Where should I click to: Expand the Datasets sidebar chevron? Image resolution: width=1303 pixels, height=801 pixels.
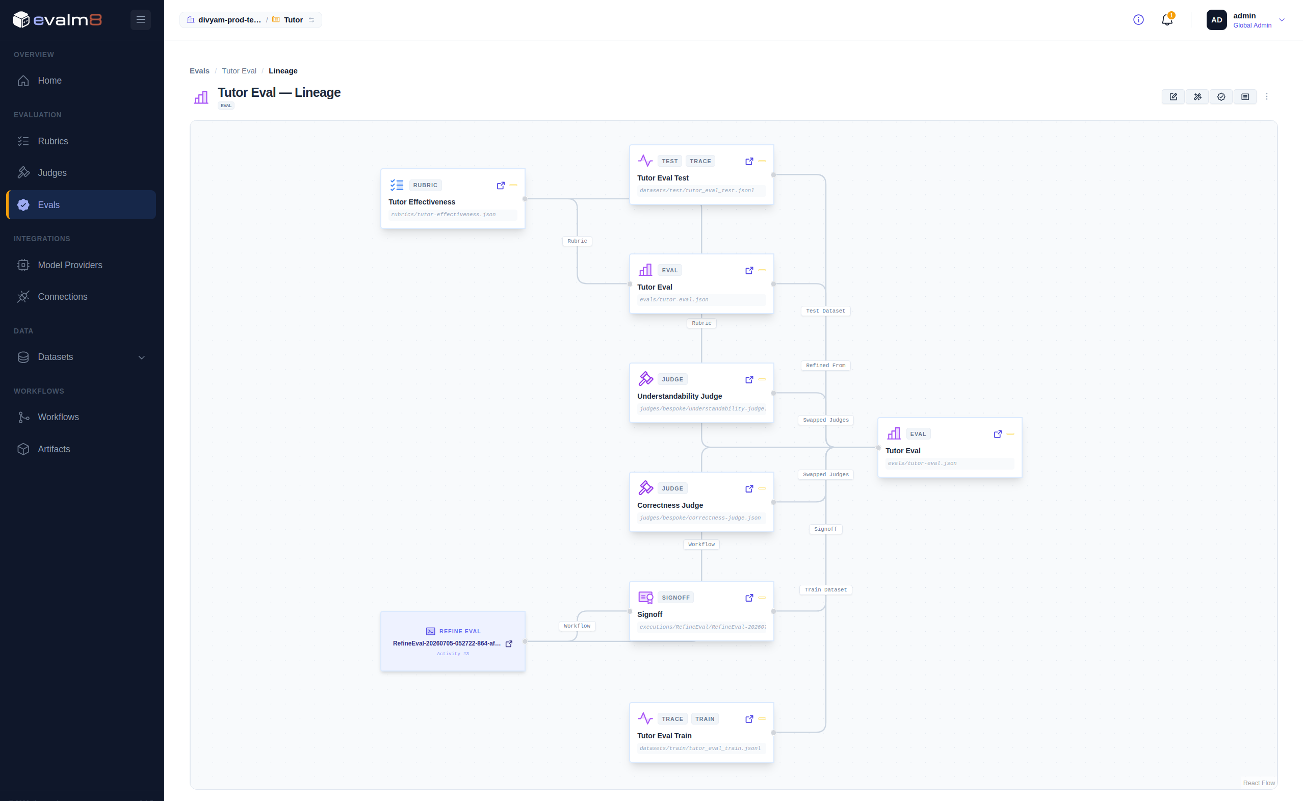[141, 357]
